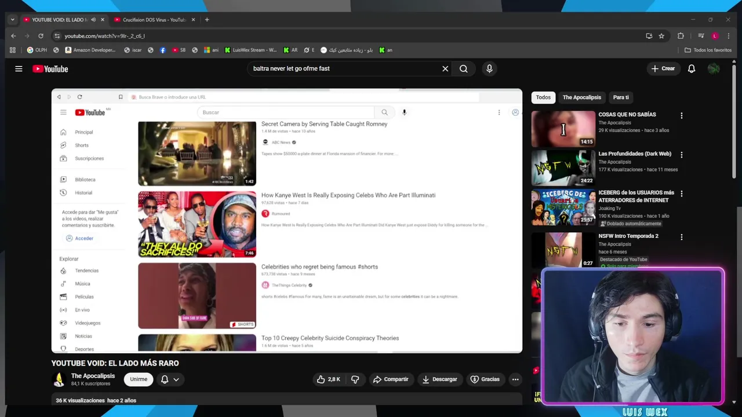The image size is (742, 417).
Task: Go forward with the browser forward arrow
Action: pyautogui.click(x=27, y=36)
